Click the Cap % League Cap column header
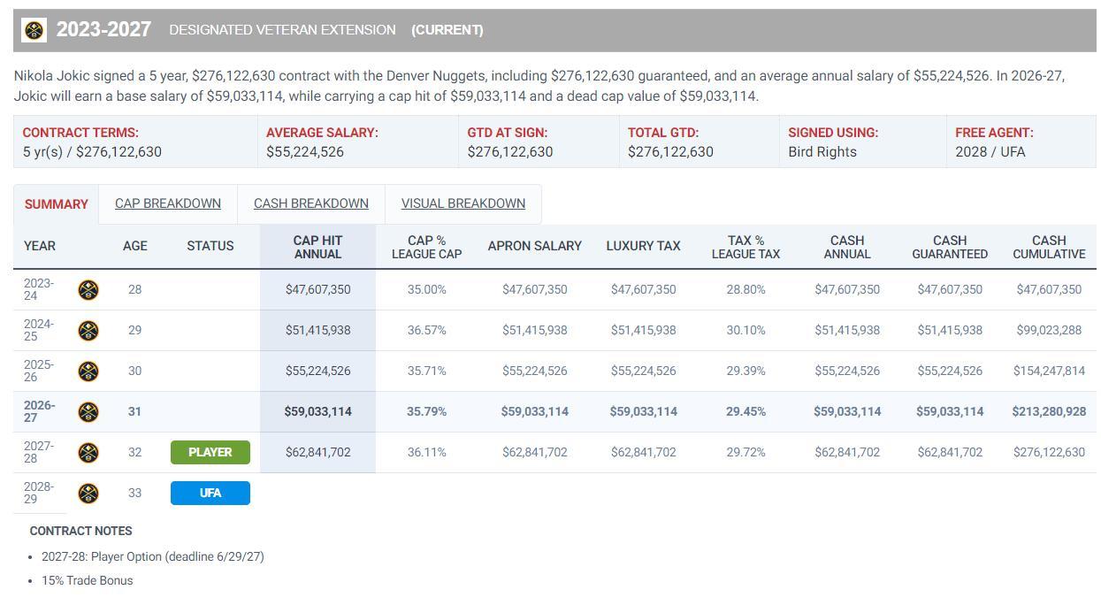The height and width of the screenshot is (605, 1101). click(x=427, y=247)
